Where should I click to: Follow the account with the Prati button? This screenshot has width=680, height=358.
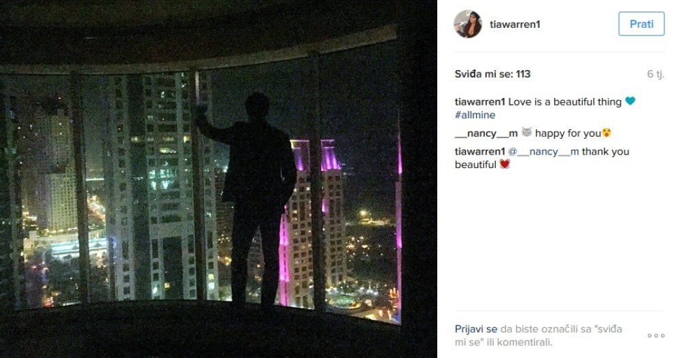641,24
